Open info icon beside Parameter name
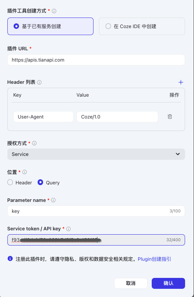Image resolution: width=194 pixels, height=297 pixels. pyautogui.click(x=54, y=200)
